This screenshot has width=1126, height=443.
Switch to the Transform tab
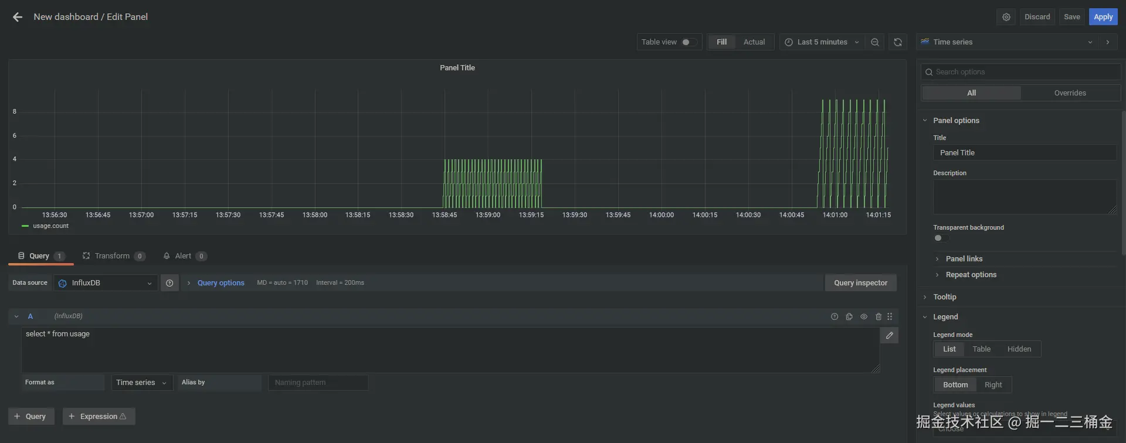coord(114,256)
